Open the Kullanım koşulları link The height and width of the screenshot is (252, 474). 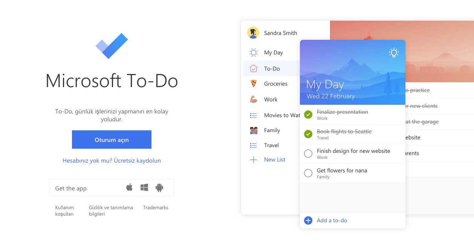coord(64,211)
